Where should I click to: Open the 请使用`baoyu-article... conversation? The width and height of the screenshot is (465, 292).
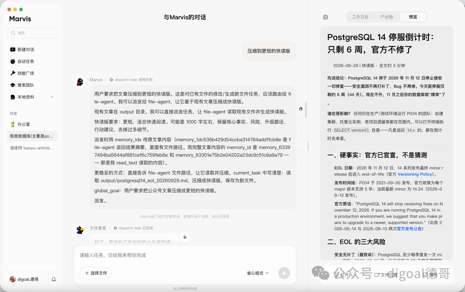click(x=32, y=148)
